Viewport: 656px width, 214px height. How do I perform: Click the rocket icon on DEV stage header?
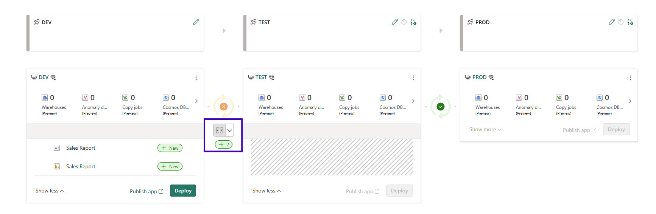[37, 22]
